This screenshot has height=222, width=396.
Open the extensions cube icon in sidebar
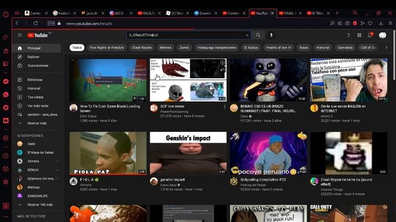[6, 169]
